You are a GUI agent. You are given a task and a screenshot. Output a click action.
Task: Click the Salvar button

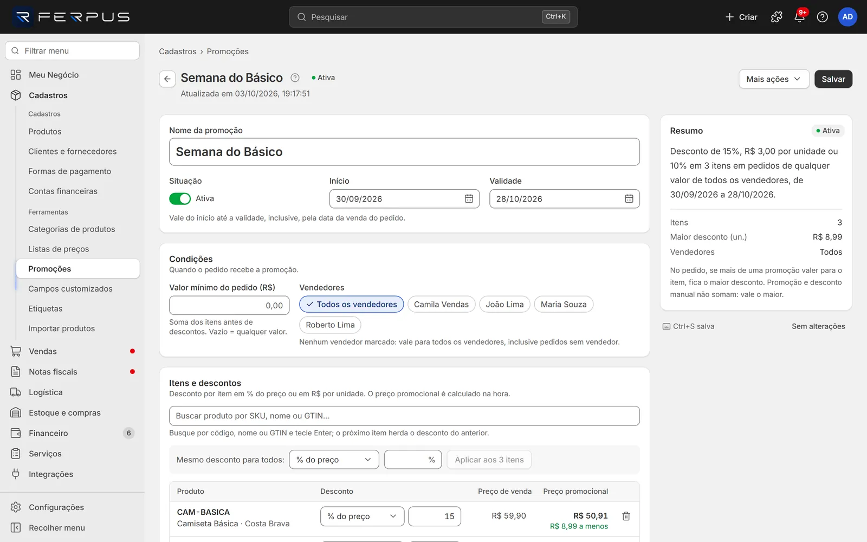[x=833, y=79]
